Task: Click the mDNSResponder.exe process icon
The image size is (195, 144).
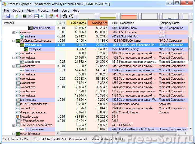Action: click(x=18, y=104)
